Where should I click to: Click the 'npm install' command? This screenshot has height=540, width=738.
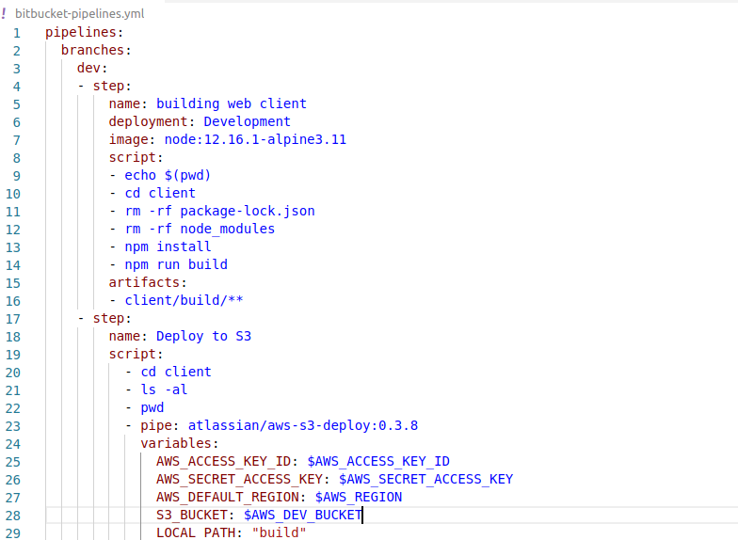coord(168,246)
